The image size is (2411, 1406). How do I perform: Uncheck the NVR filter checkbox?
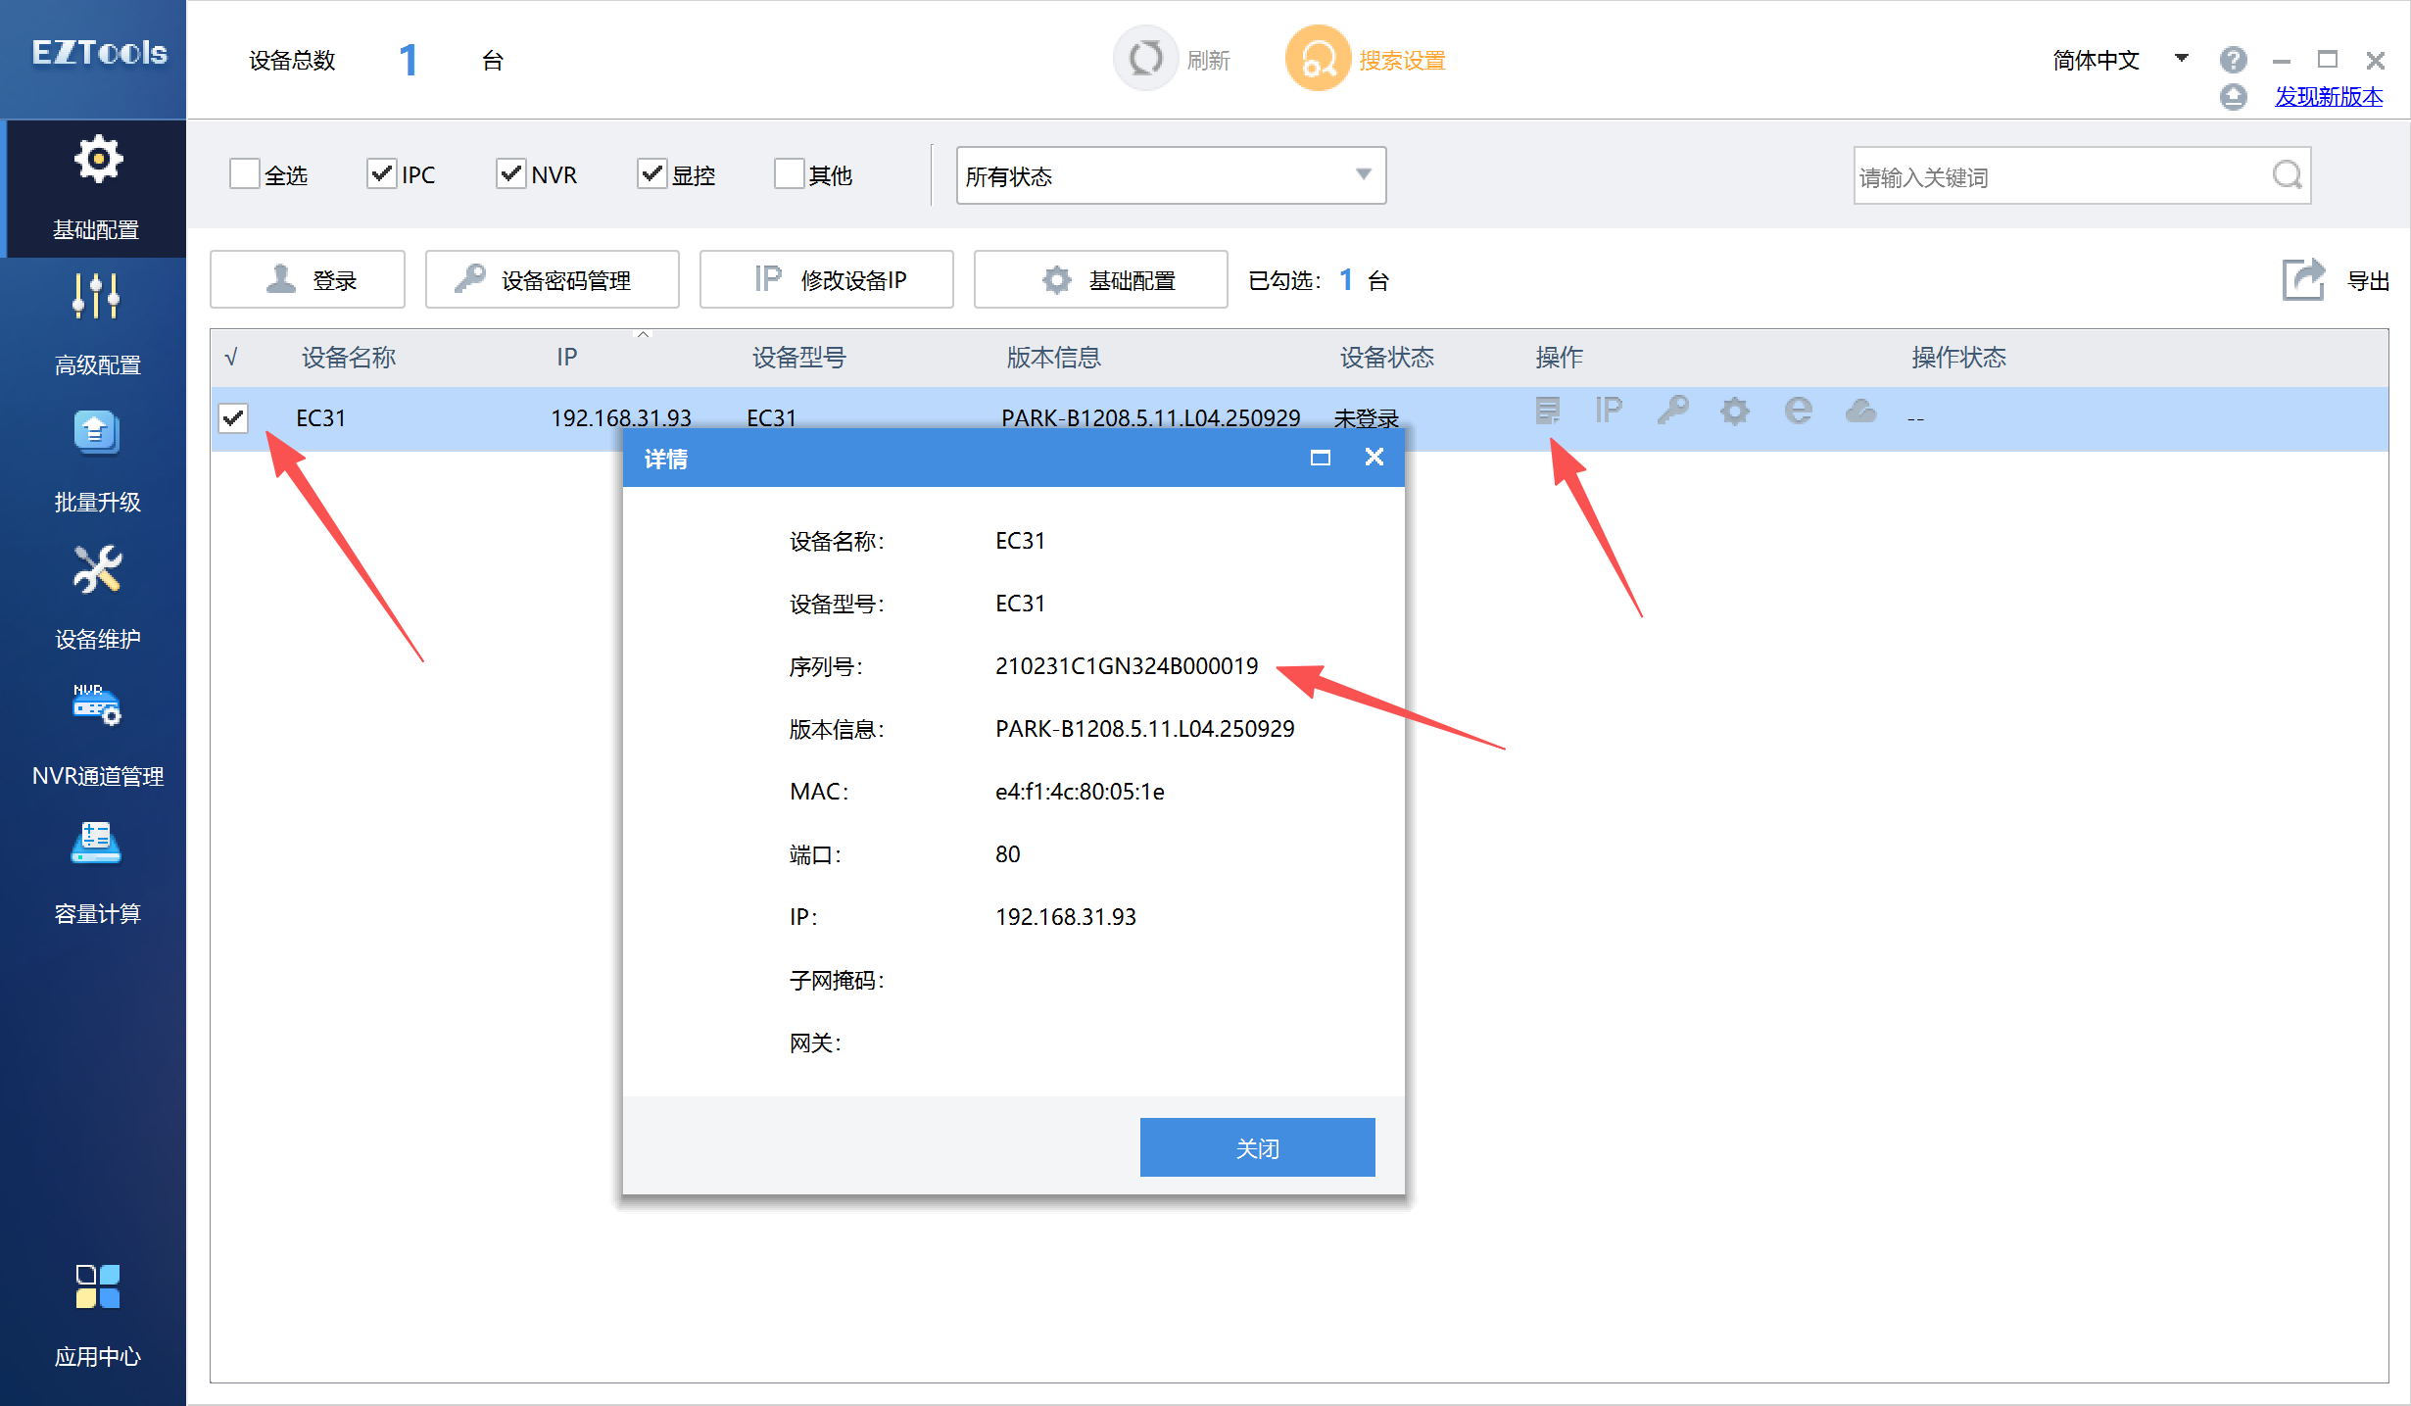pyautogui.click(x=510, y=173)
